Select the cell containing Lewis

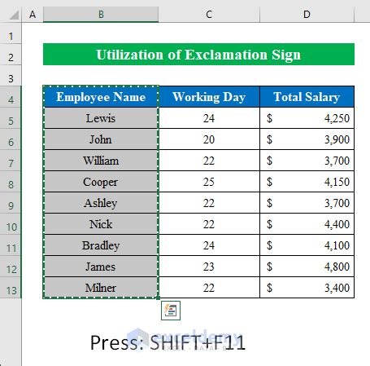[x=101, y=118]
